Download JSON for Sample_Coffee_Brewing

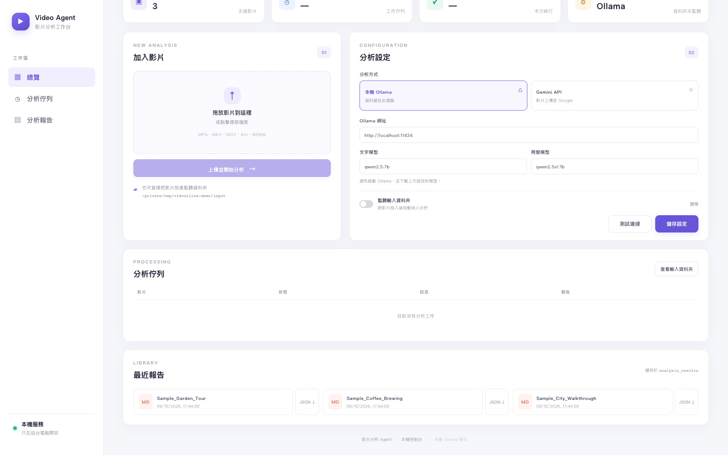pos(497,402)
